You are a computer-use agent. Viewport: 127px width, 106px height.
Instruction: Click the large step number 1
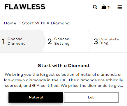pos(3,42)
